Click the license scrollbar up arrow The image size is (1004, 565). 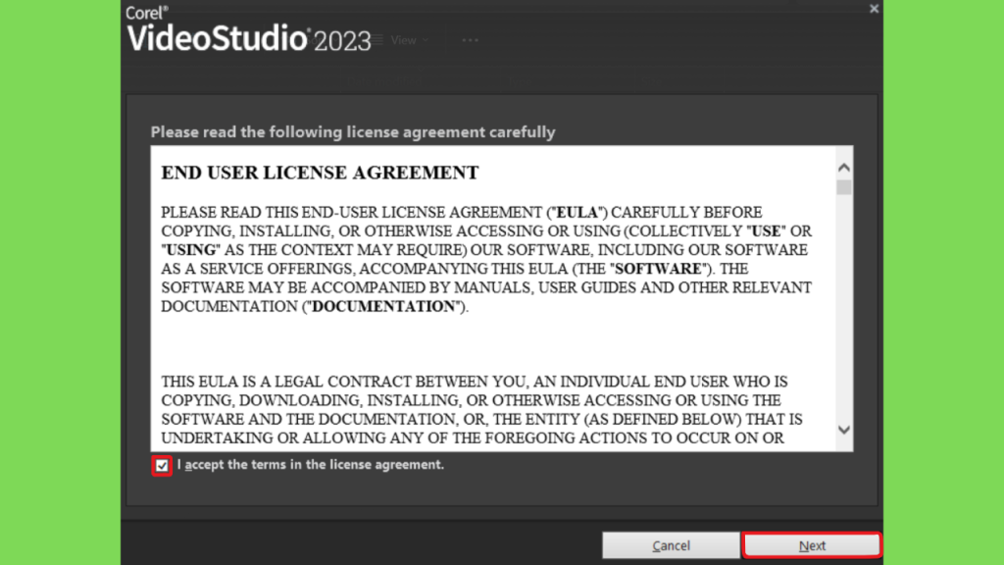pyautogui.click(x=844, y=168)
